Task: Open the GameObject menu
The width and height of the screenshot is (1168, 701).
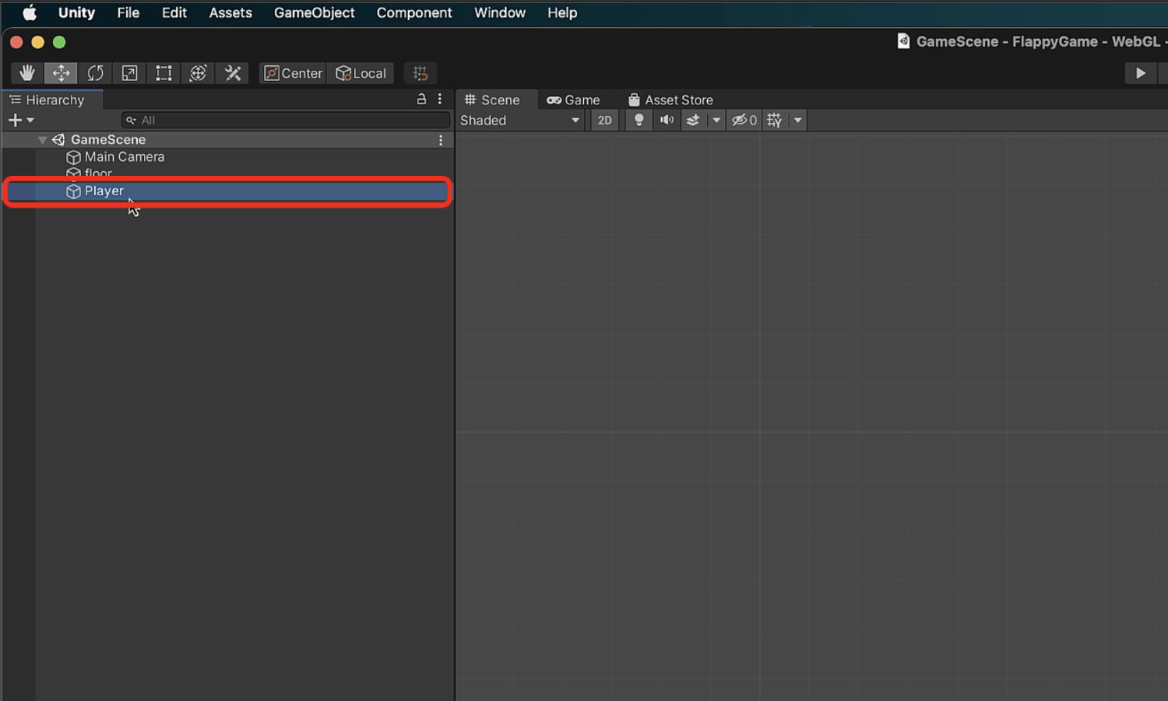Action: [314, 12]
